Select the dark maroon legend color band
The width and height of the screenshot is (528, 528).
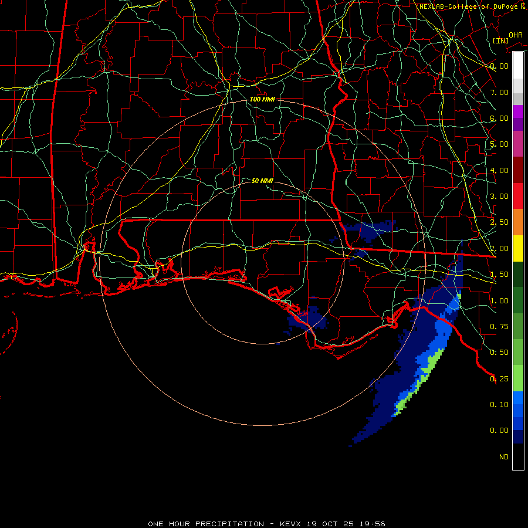[518, 170]
